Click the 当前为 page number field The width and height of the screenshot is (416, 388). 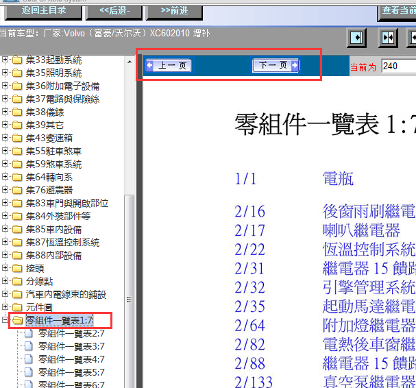point(398,66)
